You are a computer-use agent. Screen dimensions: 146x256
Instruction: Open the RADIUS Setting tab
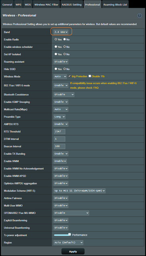click(72, 4)
